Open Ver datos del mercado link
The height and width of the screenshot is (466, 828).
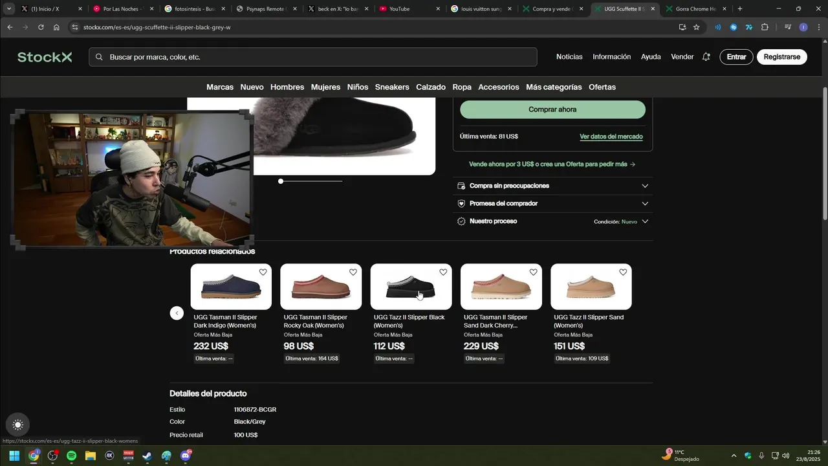point(611,137)
